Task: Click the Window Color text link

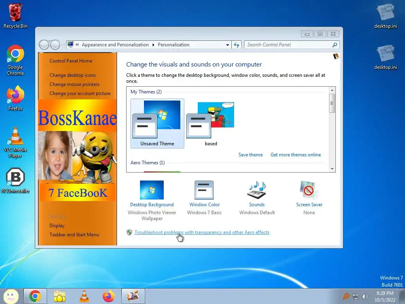Action: 204,205
